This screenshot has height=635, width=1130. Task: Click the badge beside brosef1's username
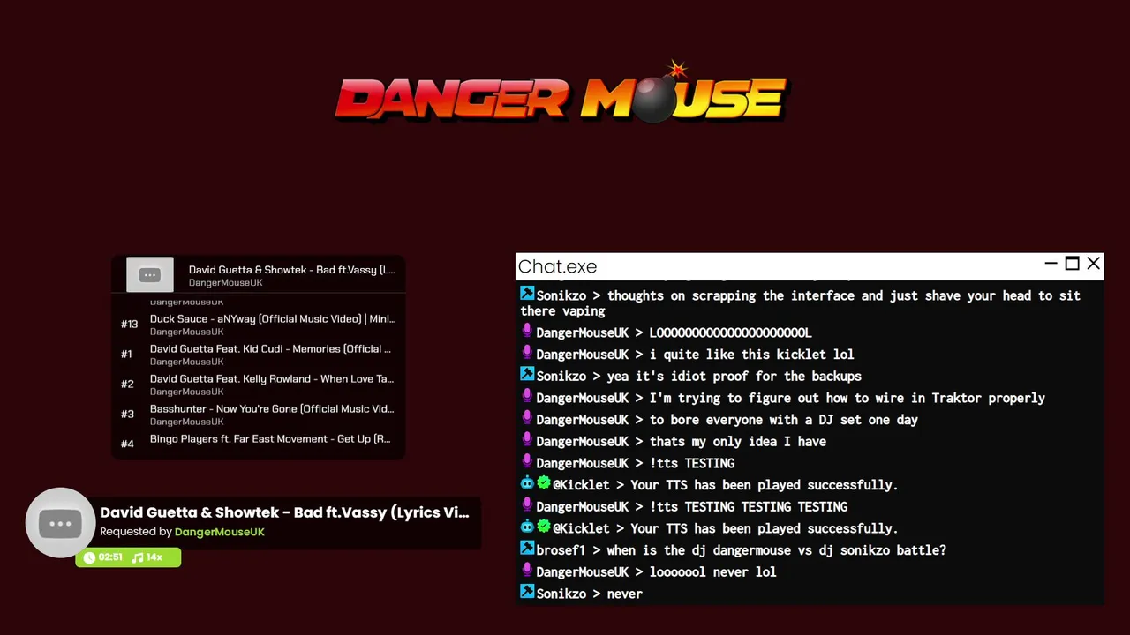[527, 549]
